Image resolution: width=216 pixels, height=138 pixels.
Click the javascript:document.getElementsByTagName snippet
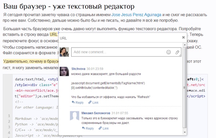108,86
